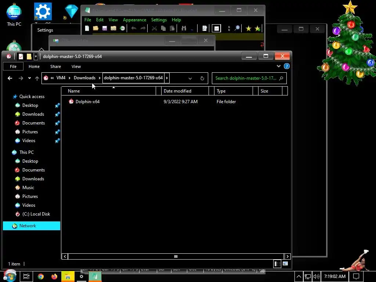Screen dimensions: 376x282
Task: Click Zoom In magnifier in Notepad toolbar
Action: coord(237,28)
